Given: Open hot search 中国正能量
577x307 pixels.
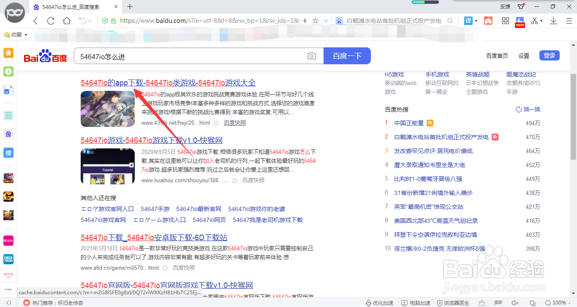Looking at the screenshot, I should (x=409, y=123).
